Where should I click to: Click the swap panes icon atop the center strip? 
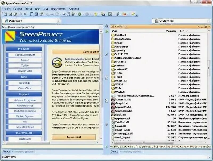tap(107, 26)
